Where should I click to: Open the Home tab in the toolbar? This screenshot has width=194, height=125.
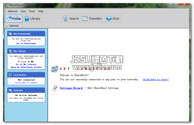[x=14, y=19]
